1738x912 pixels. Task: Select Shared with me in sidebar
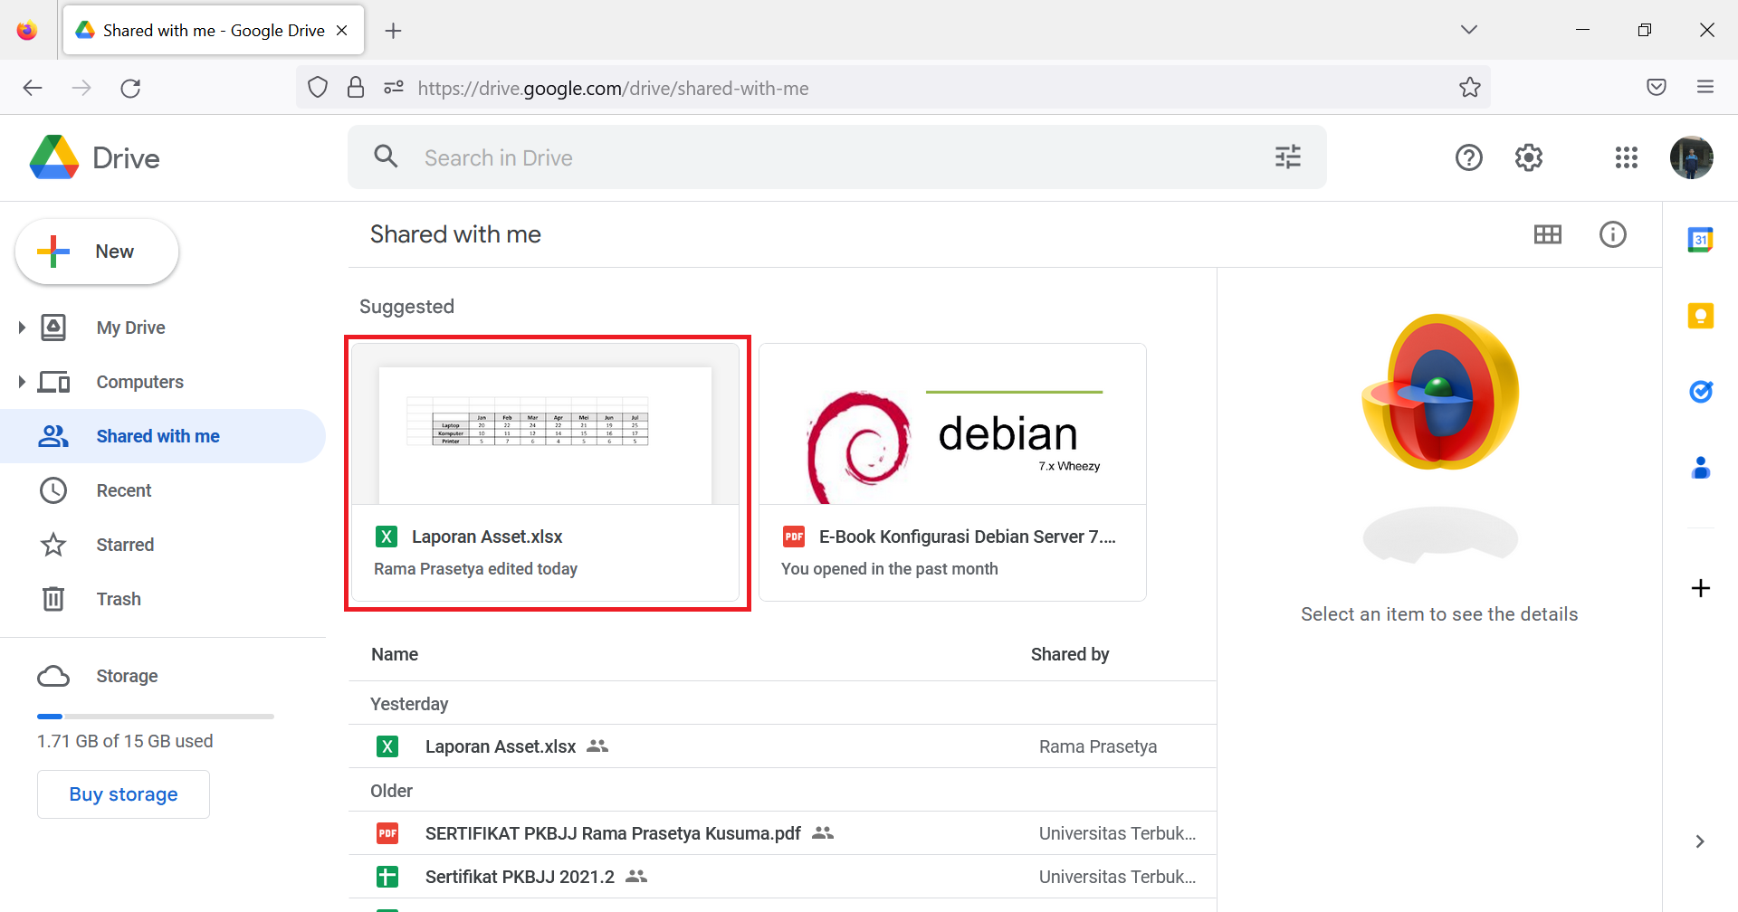163,436
